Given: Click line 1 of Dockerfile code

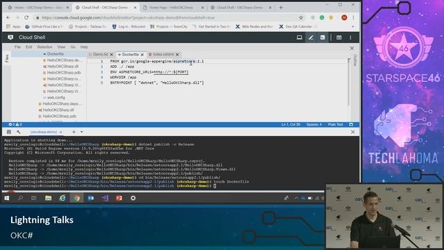Looking at the screenshot, I should coord(157,61).
